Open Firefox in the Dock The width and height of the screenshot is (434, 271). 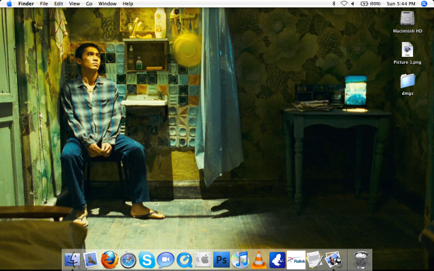(110, 259)
